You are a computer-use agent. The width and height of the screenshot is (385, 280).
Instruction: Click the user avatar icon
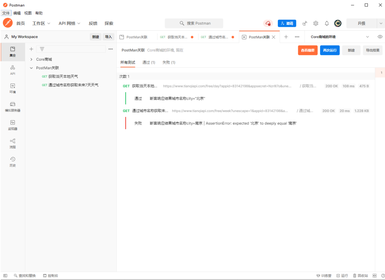338,23
